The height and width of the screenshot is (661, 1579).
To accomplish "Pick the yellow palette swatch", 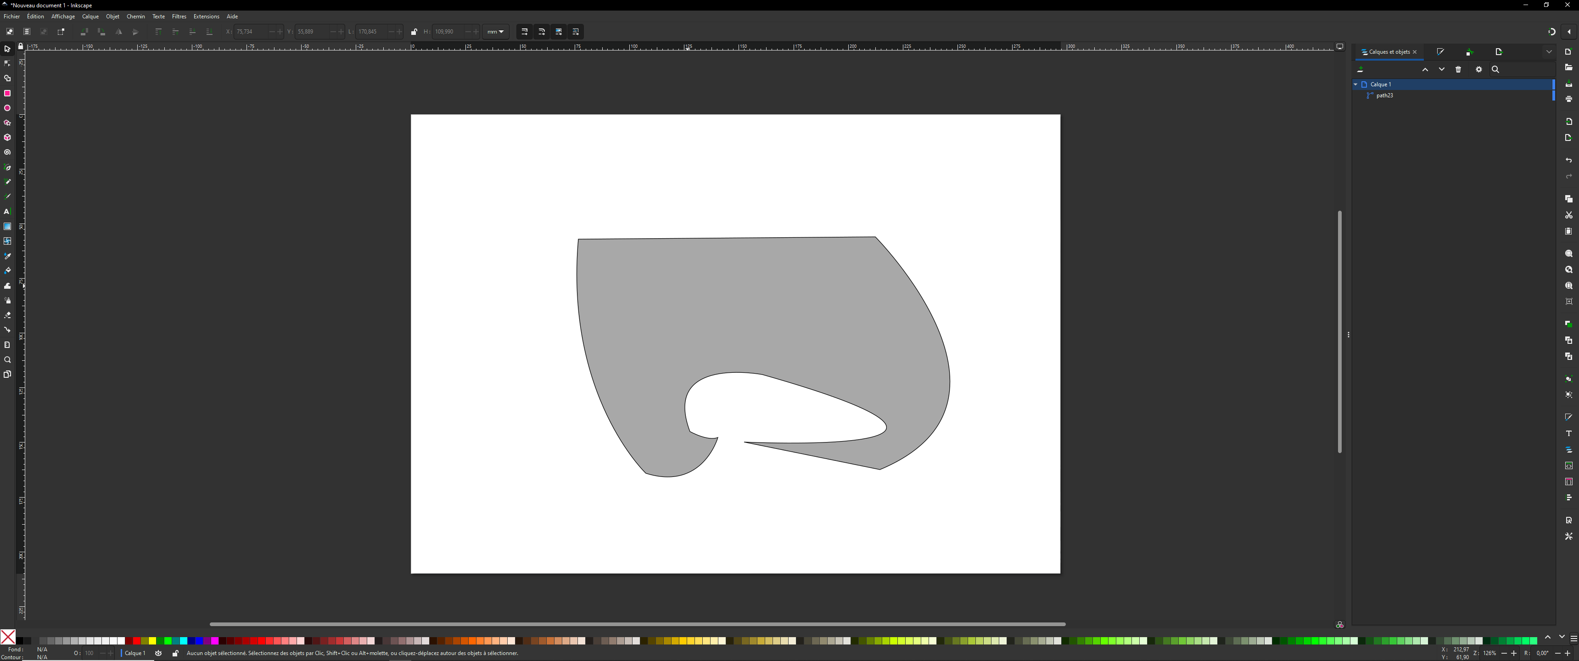I will [152, 641].
